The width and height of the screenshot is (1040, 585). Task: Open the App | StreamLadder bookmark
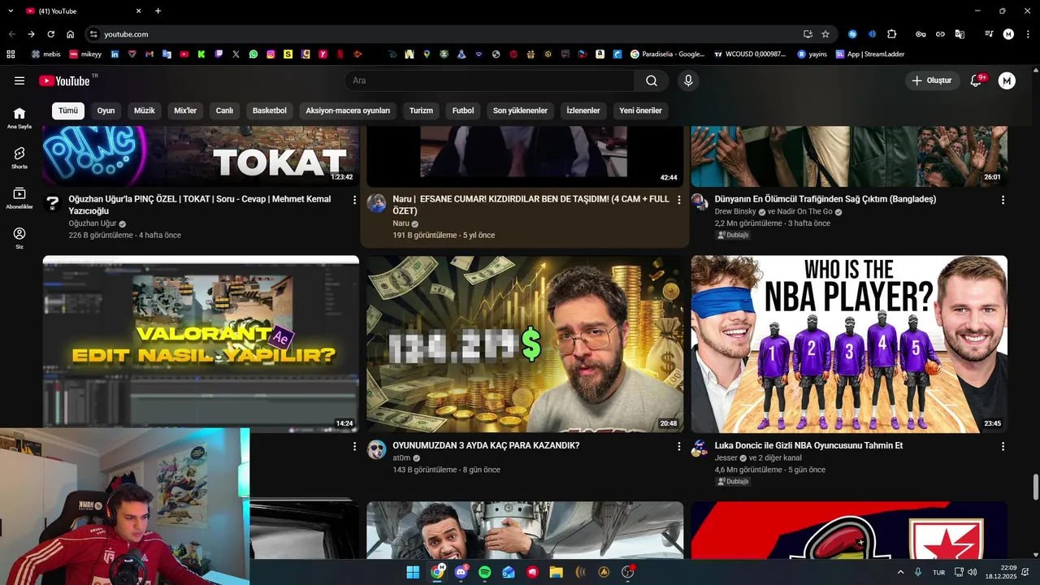(x=869, y=54)
